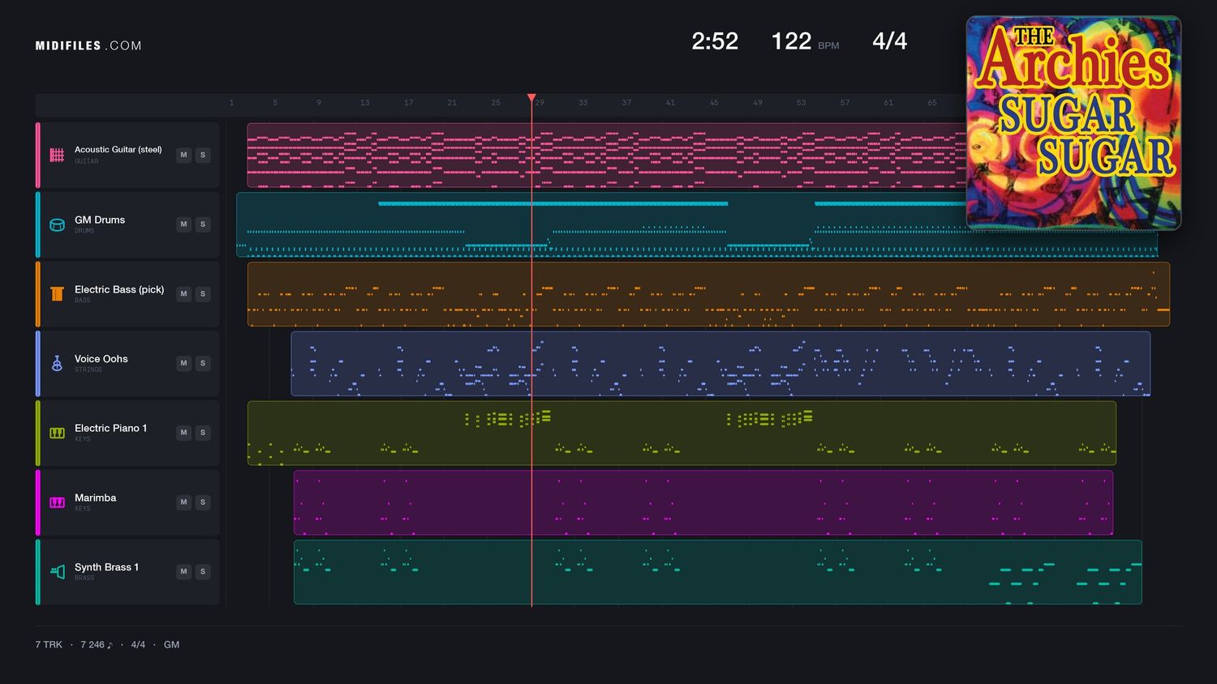Solo the Acoustic Guitar (steel) track

tap(203, 155)
